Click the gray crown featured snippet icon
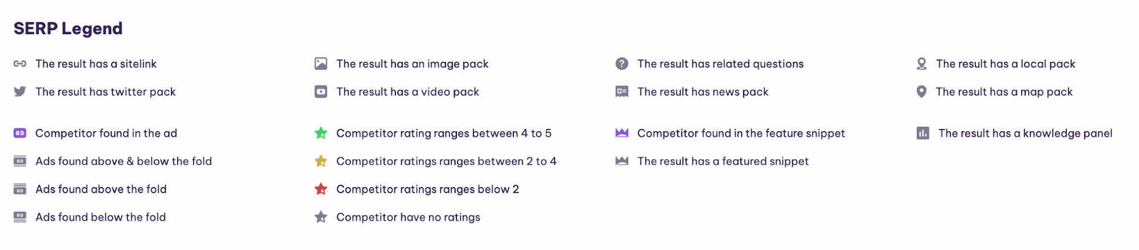Viewport: 1139px width, 250px height. [x=622, y=161]
